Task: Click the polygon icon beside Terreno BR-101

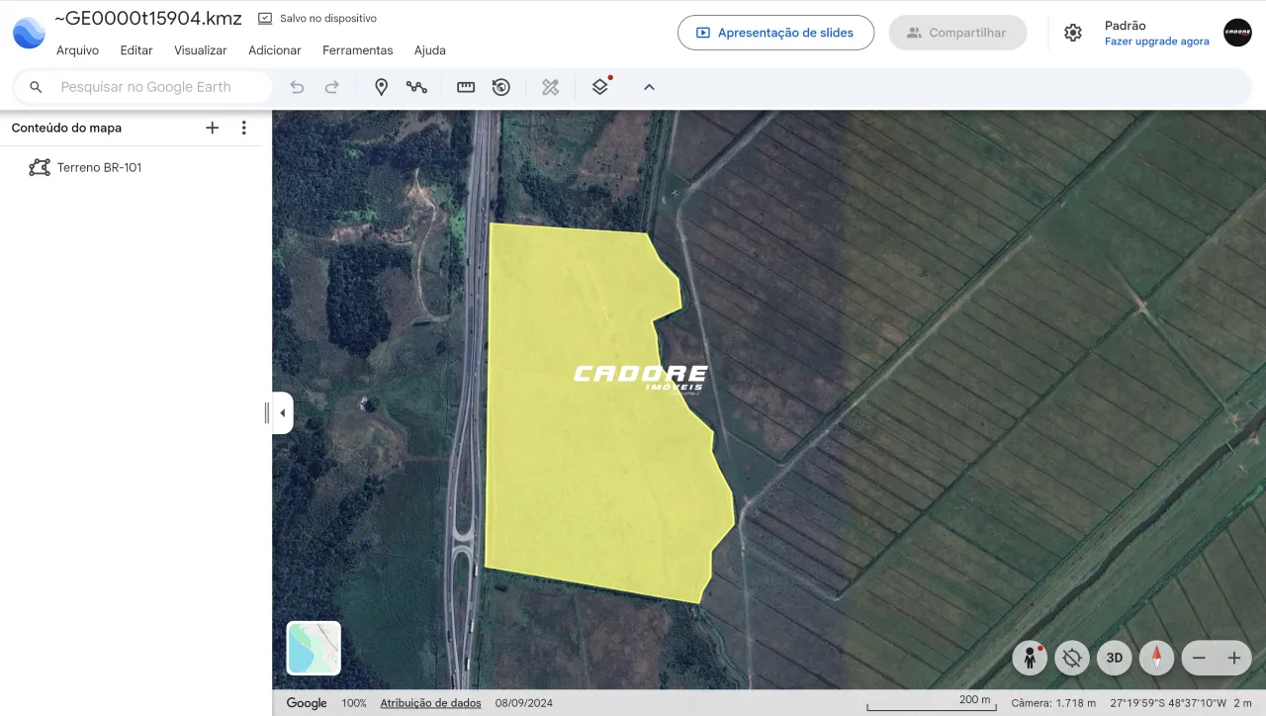Action: point(40,167)
